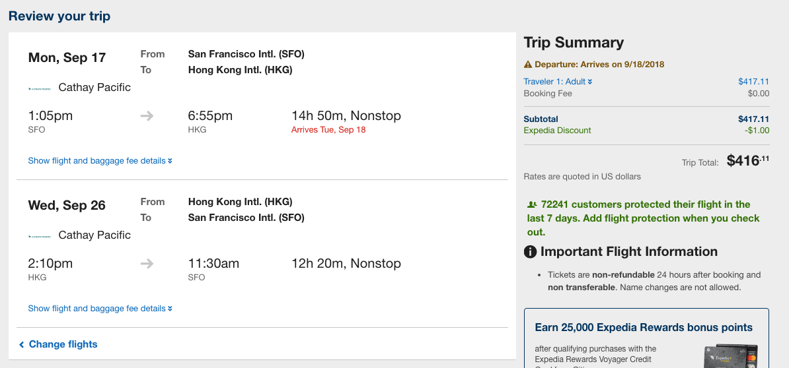Expand return flight and baggage fee details

tap(100, 309)
